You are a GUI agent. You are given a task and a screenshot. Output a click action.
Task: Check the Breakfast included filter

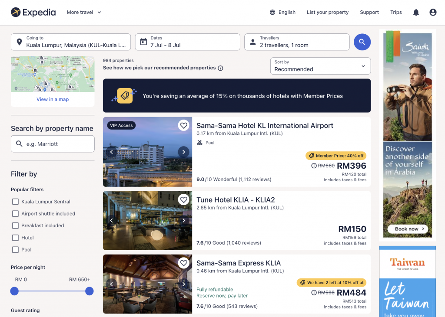[x=15, y=225]
